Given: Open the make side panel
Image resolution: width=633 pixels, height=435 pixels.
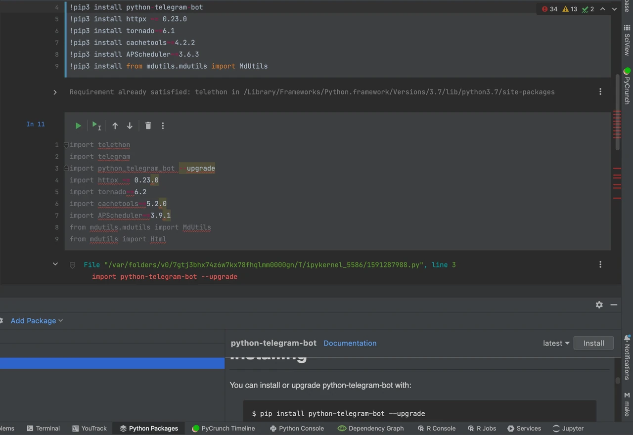Looking at the screenshot, I should pyautogui.click(x=627, y=404).
